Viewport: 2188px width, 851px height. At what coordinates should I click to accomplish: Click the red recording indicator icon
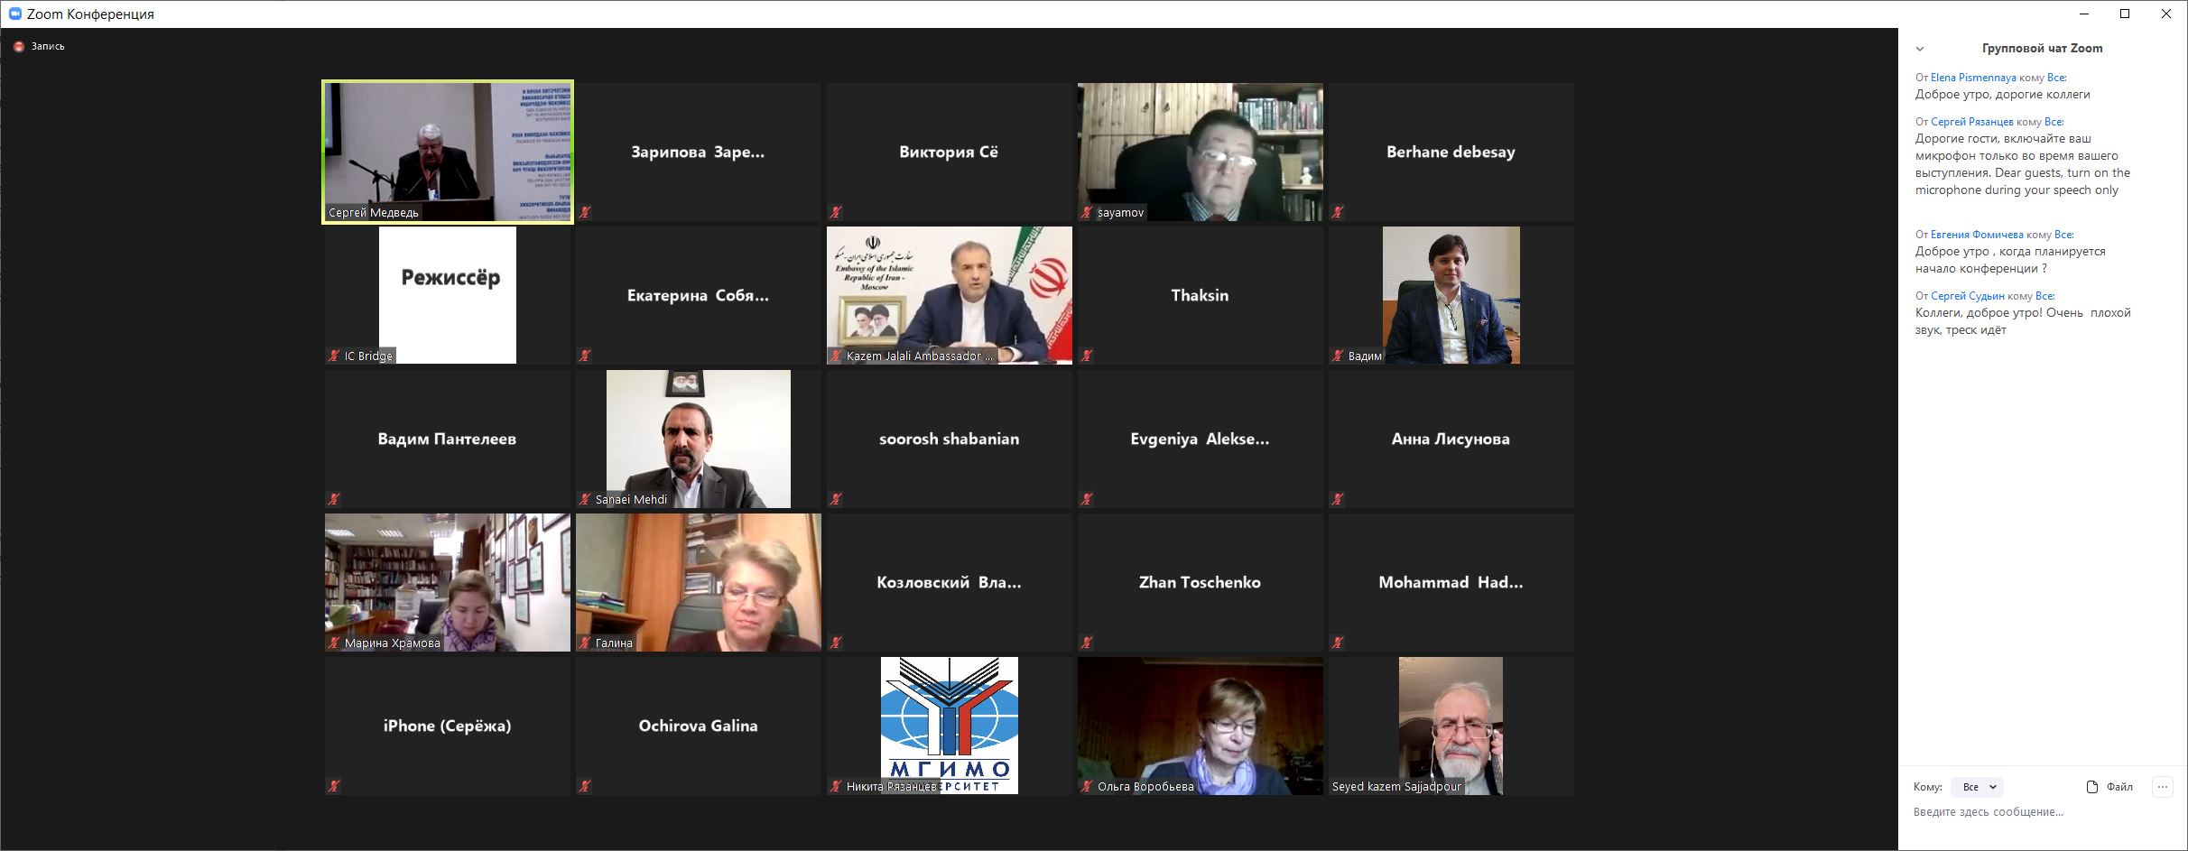(18, 46)
